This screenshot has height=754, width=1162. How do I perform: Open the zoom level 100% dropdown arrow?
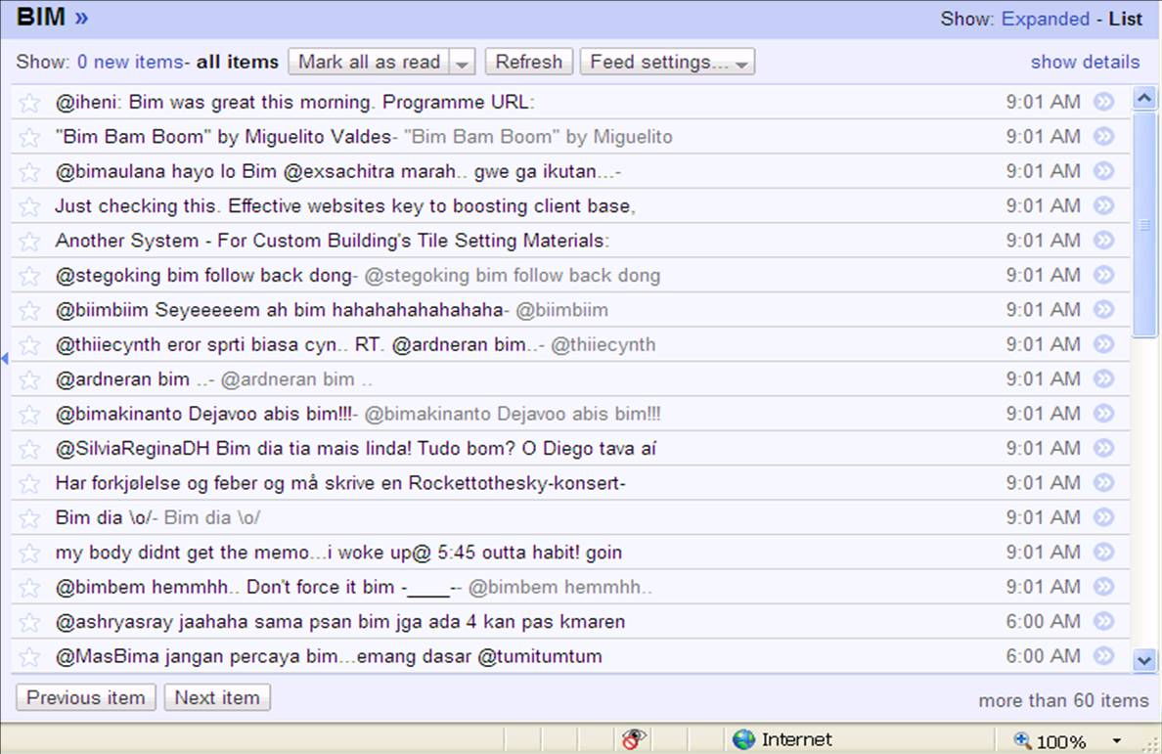[1116, 740]
